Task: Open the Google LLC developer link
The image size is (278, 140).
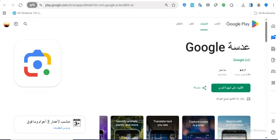Action: point(242,60)
